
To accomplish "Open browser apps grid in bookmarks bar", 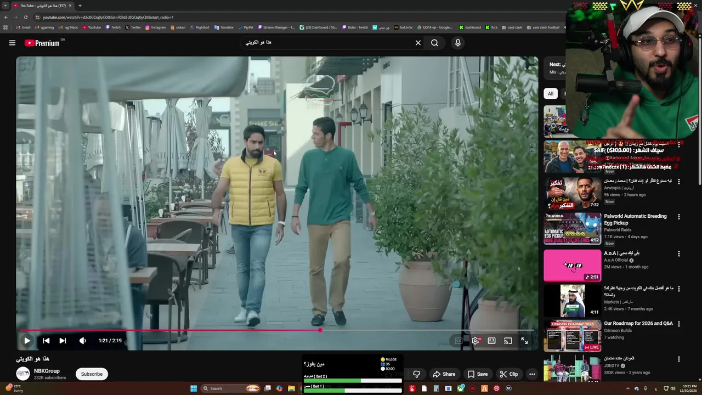I will 5,27.
